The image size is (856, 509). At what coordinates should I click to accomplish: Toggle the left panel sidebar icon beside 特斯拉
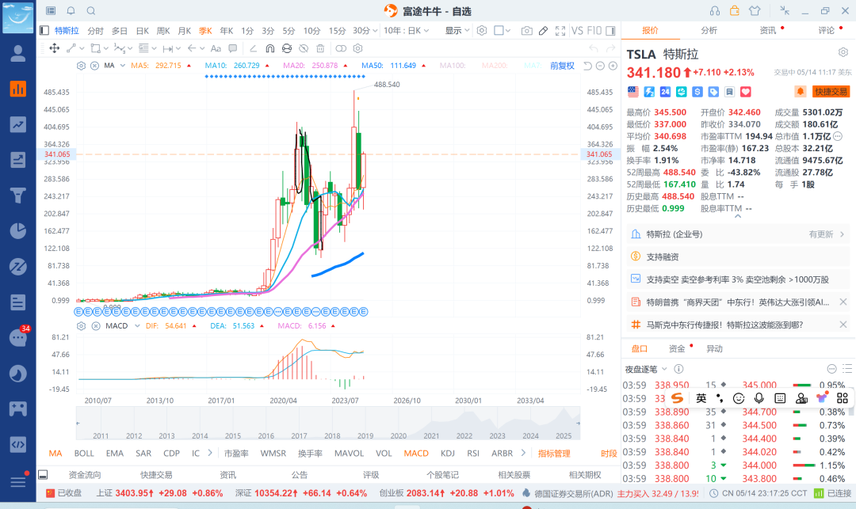pos(44,31)
